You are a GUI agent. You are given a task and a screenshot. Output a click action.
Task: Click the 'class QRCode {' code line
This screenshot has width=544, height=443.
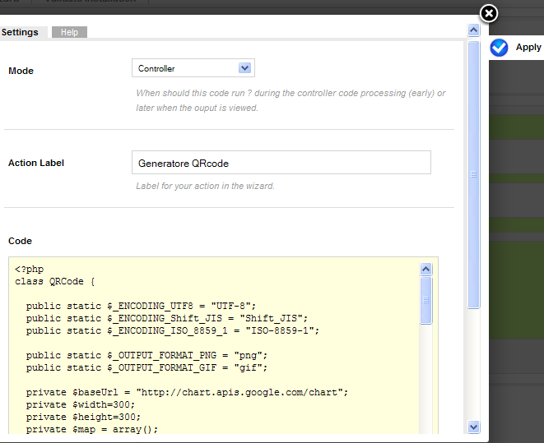55,281
